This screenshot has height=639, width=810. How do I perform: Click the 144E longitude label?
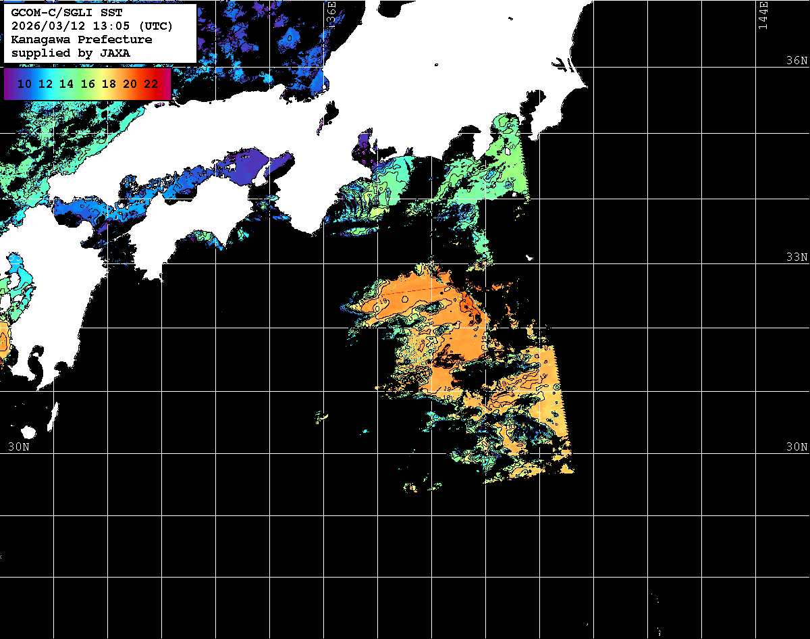[763, 15]
